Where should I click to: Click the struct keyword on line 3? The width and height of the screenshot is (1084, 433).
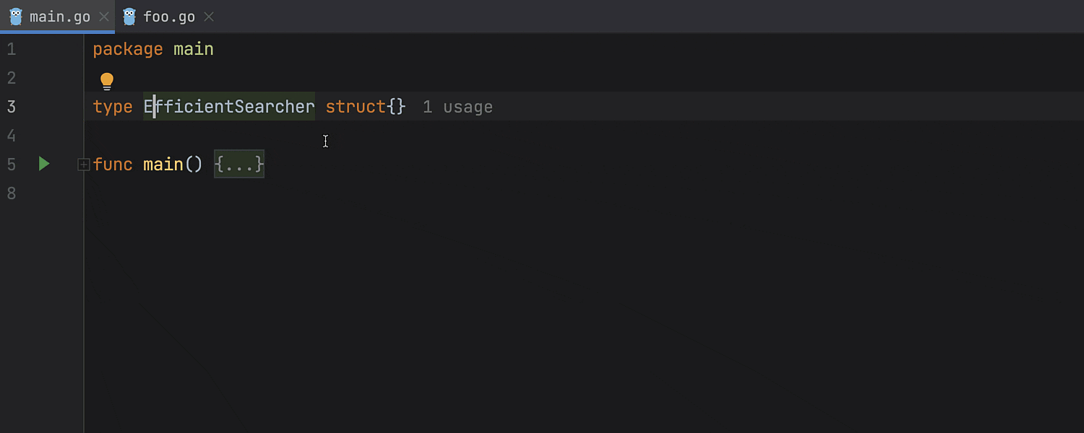356,107
